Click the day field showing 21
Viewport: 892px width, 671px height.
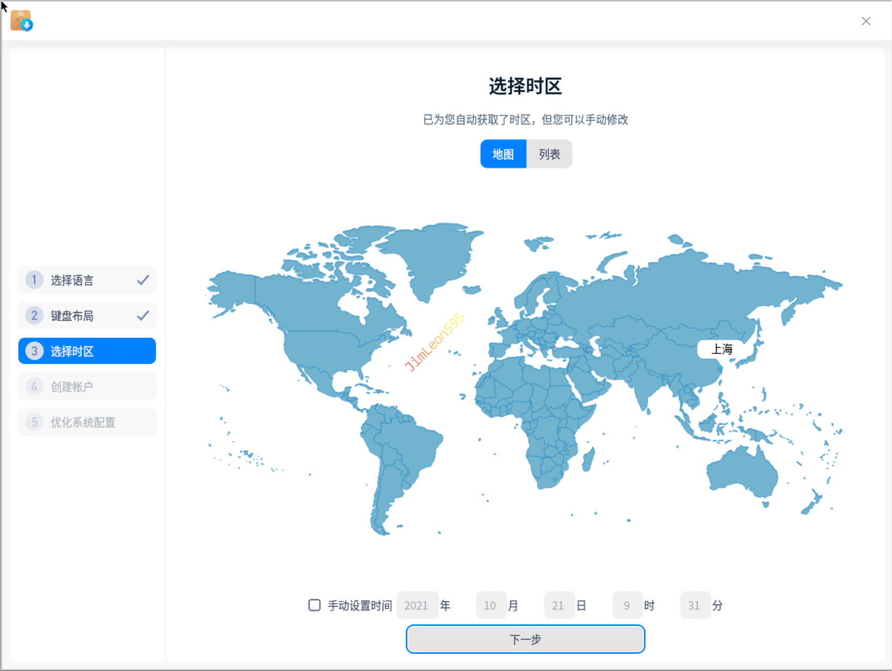[558, 606]
